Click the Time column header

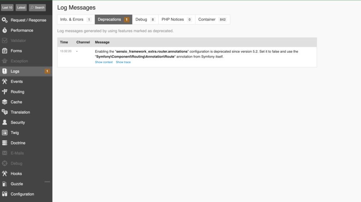click(x=64, y=42)
